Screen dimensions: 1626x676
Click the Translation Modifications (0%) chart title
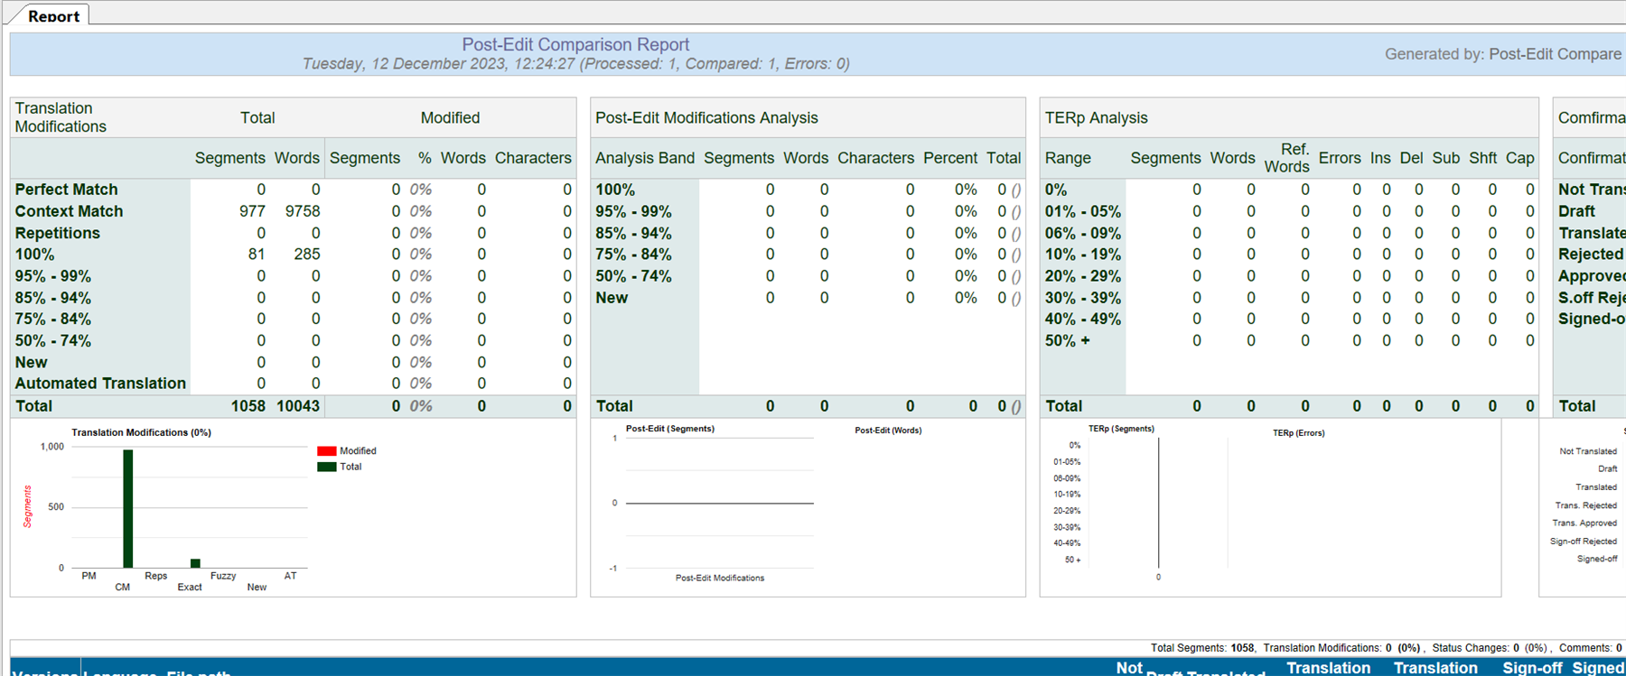[x=141, y=432]
